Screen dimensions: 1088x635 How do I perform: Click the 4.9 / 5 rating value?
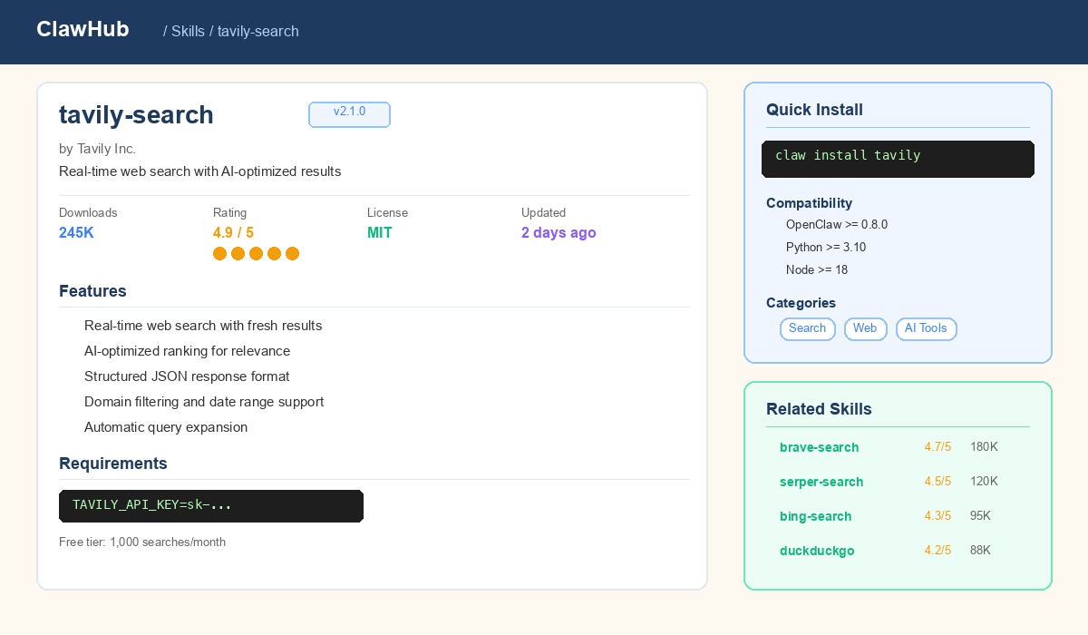(x=233, y=232)
